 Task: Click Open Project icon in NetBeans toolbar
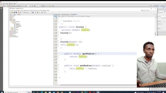(14, 12)
